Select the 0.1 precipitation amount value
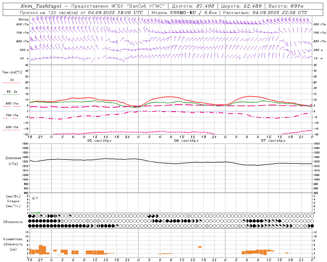327x262 pixels. 35,198
